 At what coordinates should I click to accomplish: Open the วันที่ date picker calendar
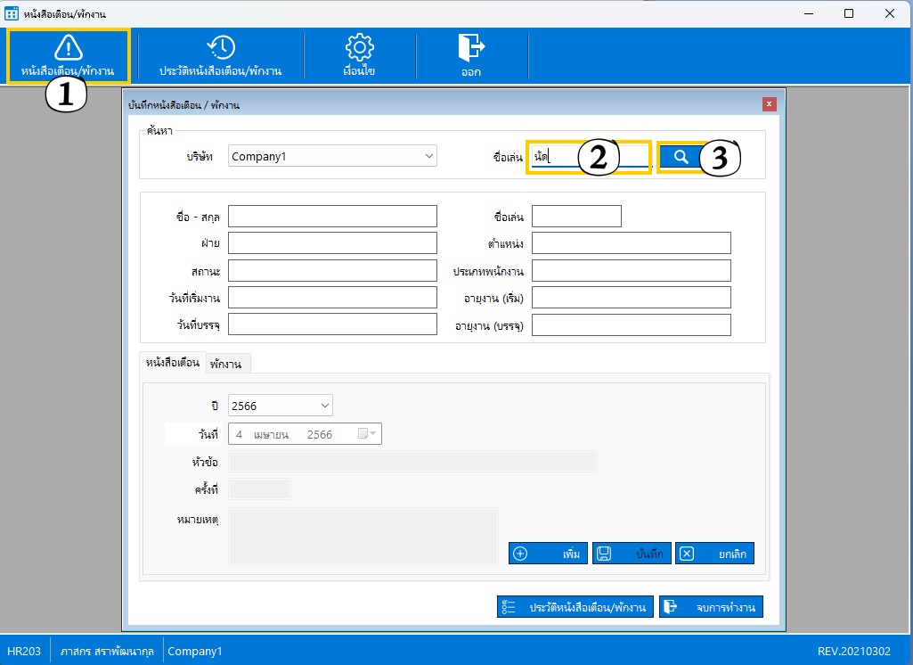tap(367, 434)
